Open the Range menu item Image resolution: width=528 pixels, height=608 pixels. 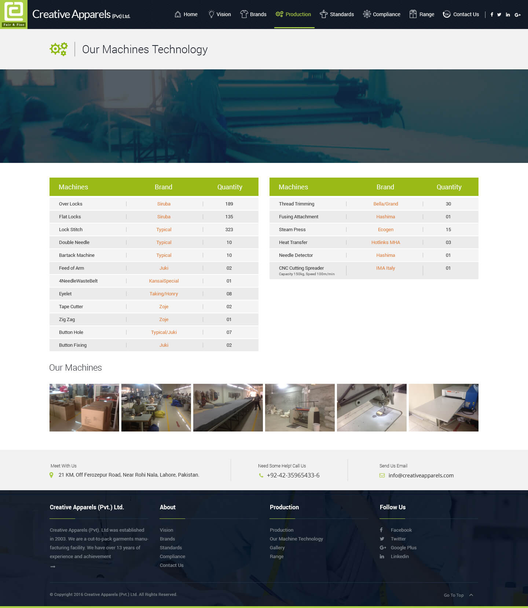426,14
